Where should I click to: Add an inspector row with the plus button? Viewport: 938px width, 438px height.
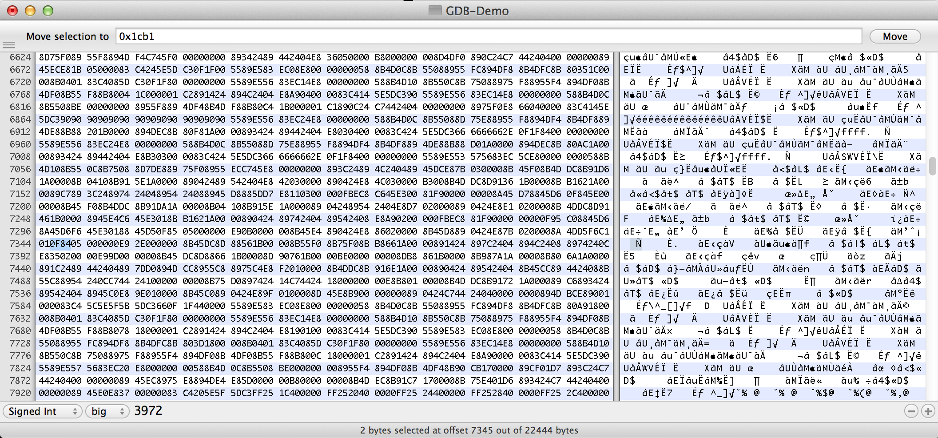point(928,411)
